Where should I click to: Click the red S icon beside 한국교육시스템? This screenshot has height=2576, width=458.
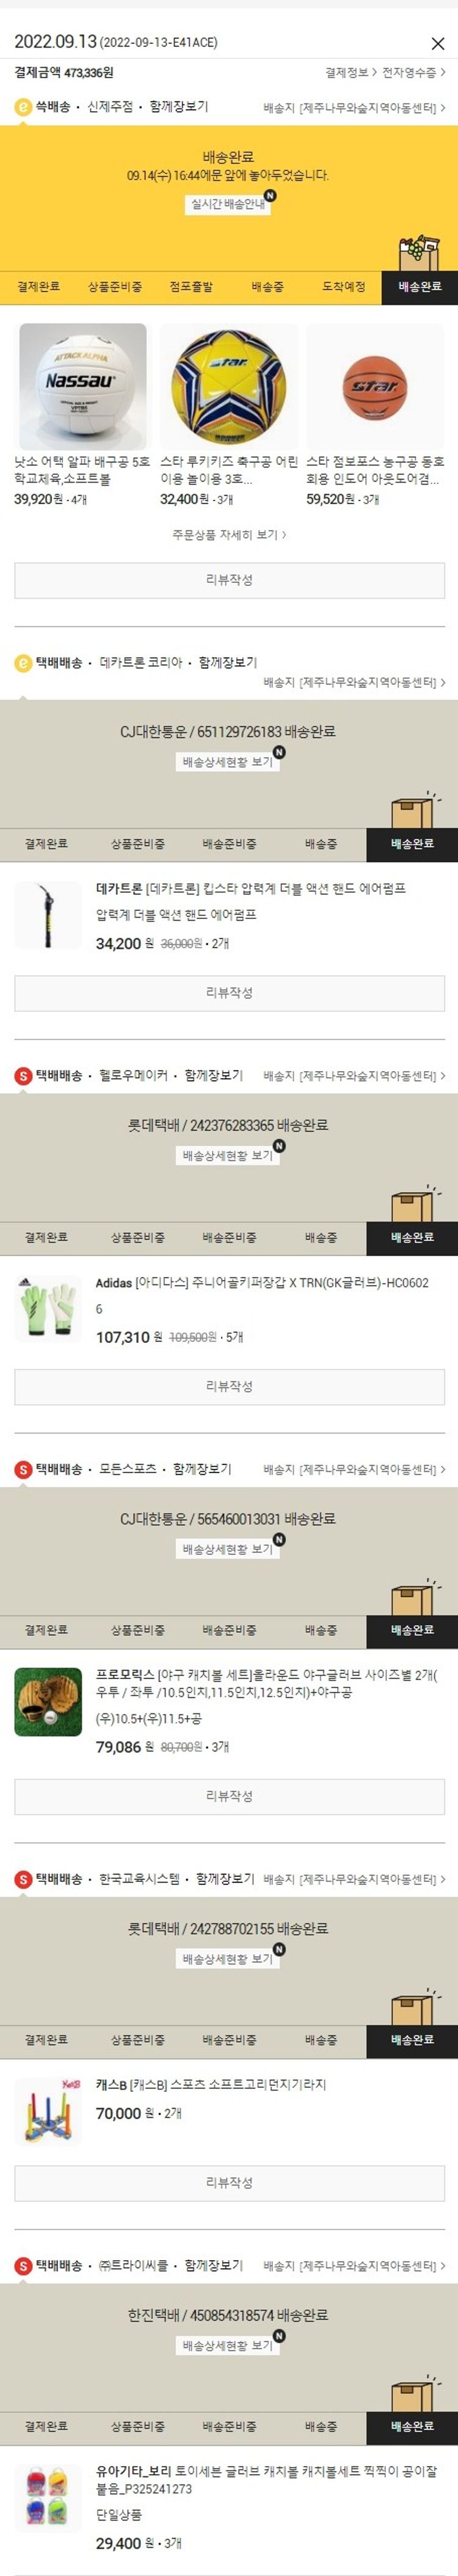(x=23, y=1879)
